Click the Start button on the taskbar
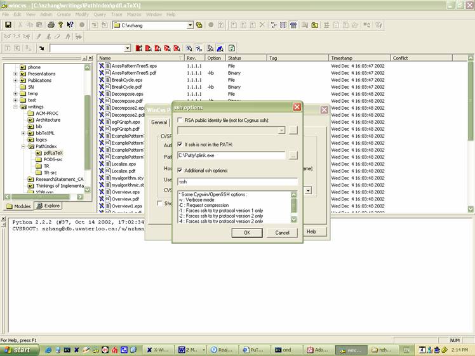Image resolution: width=475 pixels, height=356 pixels. [18, 350]
